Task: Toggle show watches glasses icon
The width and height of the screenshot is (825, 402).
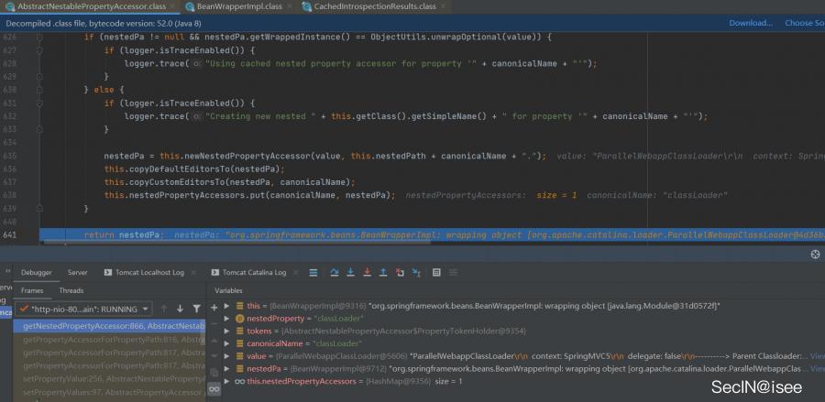Action: pos(214,389)
